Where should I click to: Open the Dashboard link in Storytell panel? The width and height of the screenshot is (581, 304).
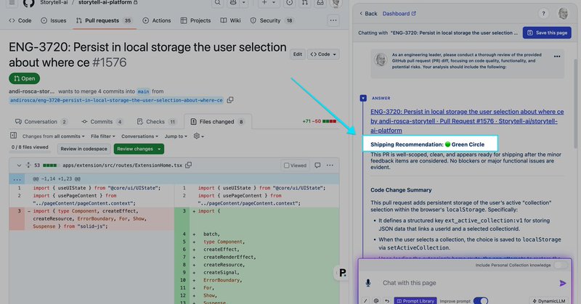tap(399, 14)
